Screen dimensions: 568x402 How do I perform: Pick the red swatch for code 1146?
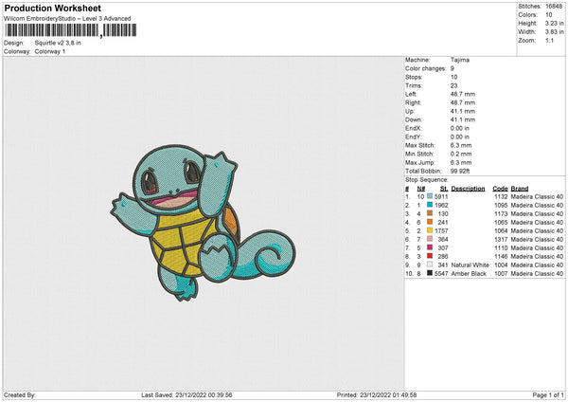(430, 256)
